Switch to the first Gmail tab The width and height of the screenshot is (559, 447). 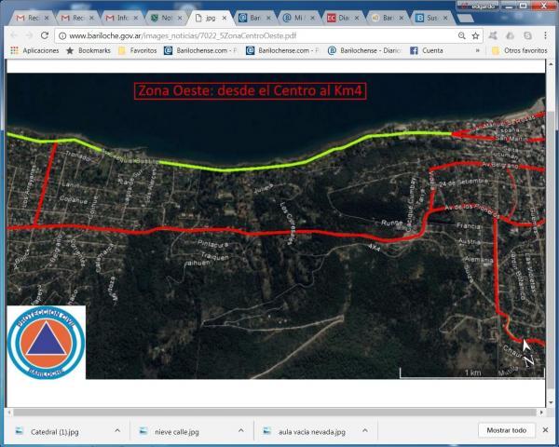coord(32,18)
